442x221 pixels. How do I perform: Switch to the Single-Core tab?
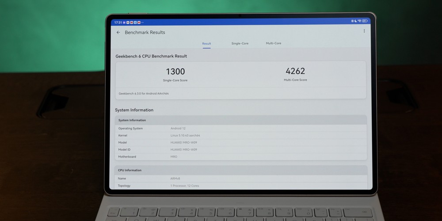(240, 43)
